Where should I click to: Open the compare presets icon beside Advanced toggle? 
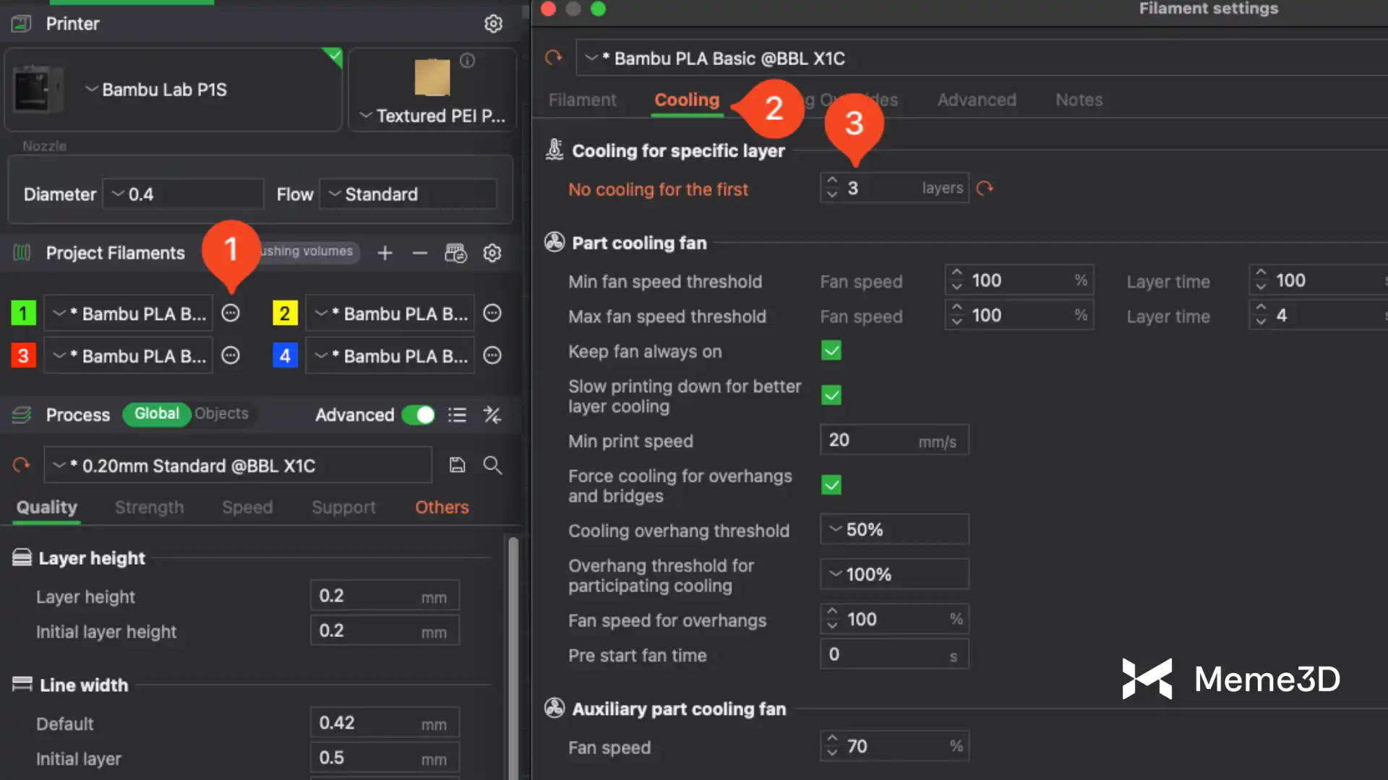[x=492, y=415]
